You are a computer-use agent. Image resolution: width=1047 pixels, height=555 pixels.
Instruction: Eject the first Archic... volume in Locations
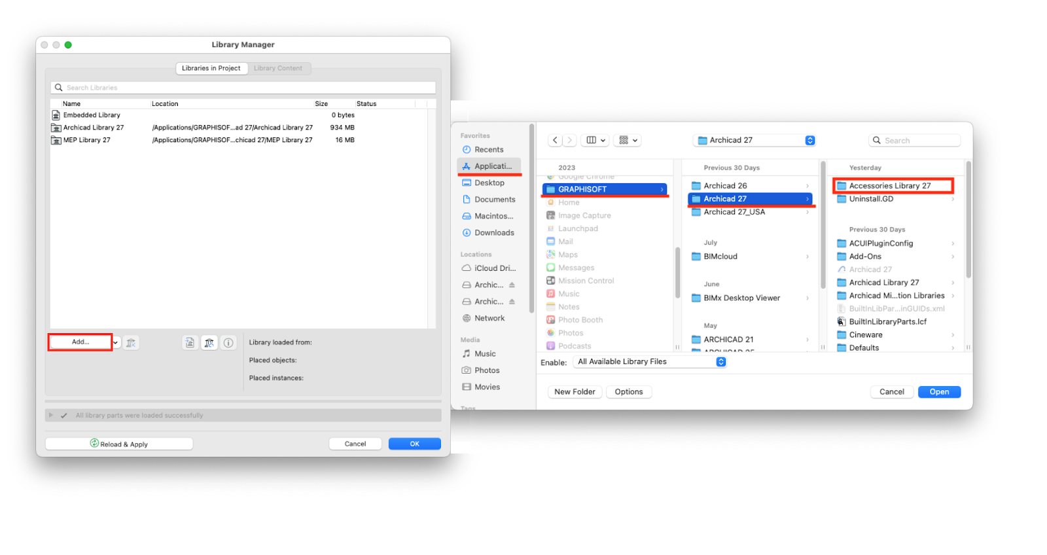tap(512, 285)
